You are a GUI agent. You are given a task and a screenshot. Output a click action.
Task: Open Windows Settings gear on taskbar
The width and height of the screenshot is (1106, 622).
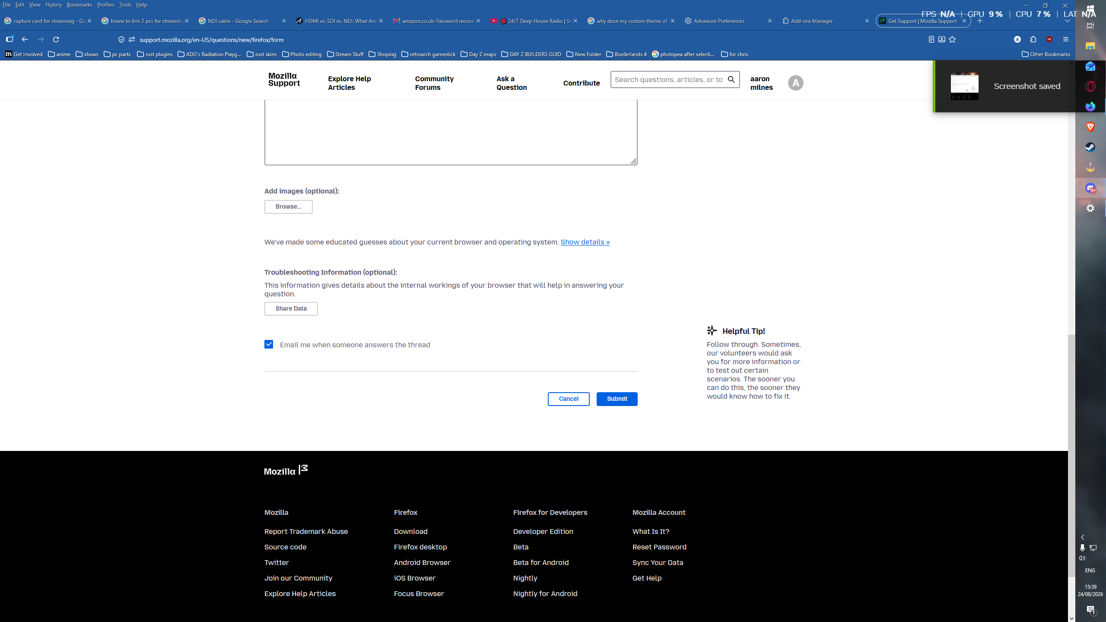click(1090, 208)
